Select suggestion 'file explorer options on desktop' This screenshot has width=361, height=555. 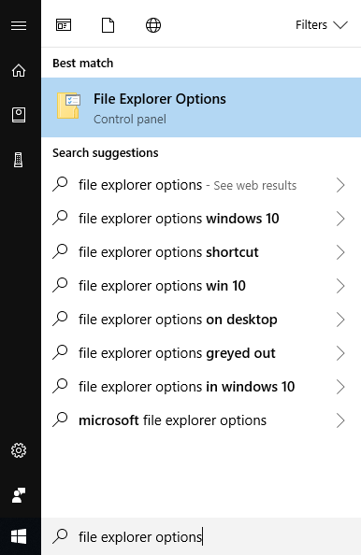[x=201, y=320]
